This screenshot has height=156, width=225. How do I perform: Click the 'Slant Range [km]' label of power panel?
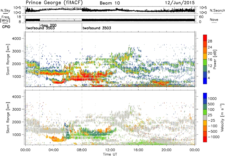pyautogui.click(x=8, y=59)
